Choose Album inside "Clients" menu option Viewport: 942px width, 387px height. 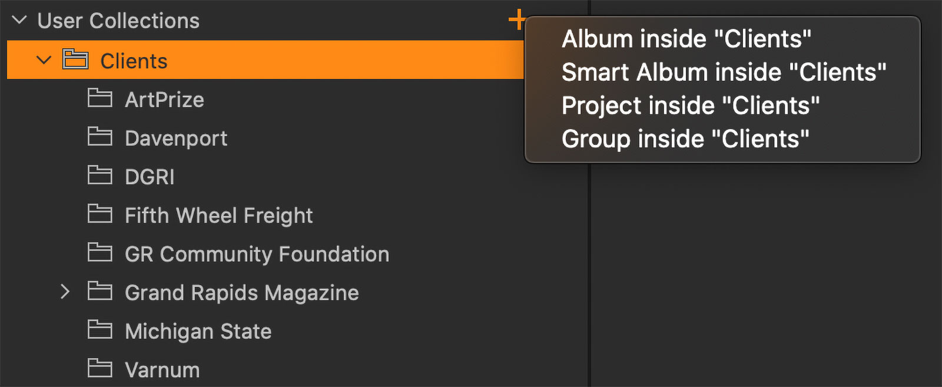coord(686,39)
